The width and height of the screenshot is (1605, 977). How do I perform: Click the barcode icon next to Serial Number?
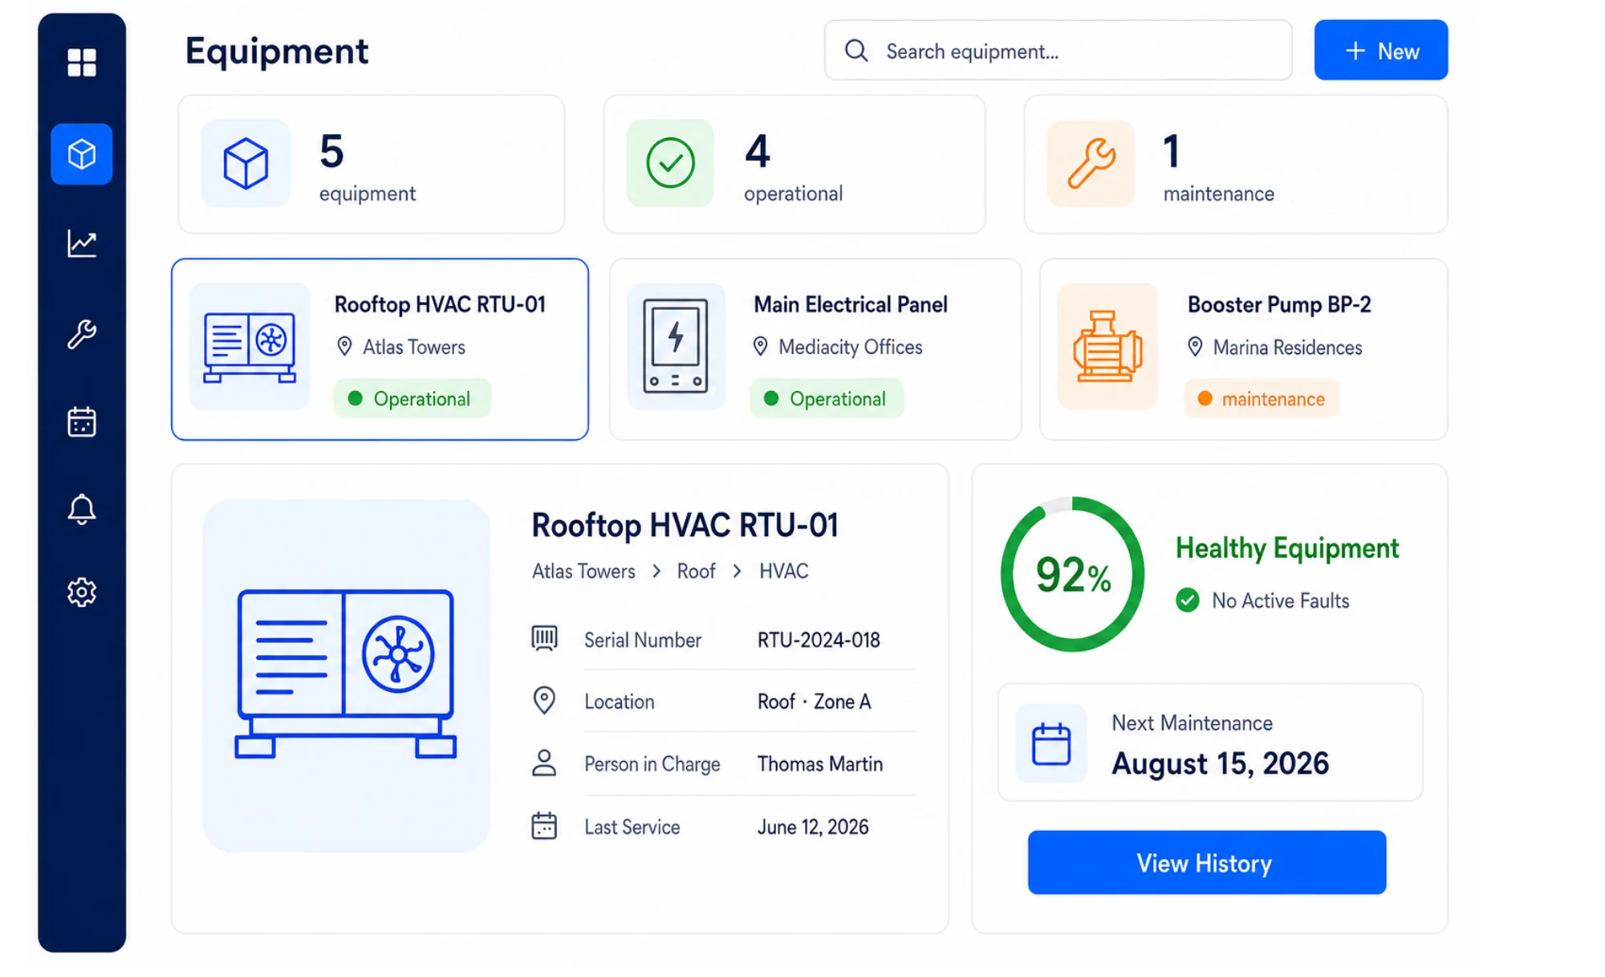pos(544,639)
